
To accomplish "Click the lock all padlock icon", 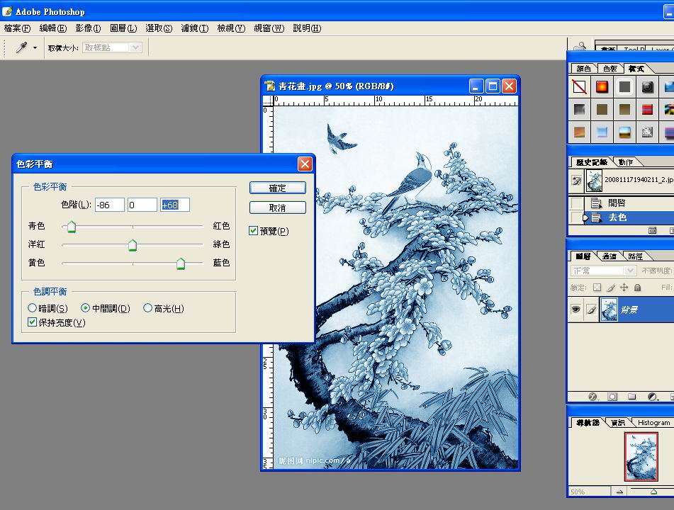I will [x=637, y=288].
